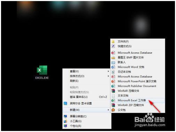Click the folder icon for 文件夹(F)
The image size is (176, 132).
pos(113,42)
